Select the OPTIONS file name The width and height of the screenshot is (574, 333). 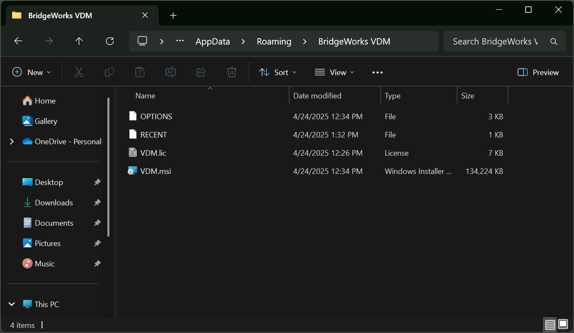[x=156, y=116]
